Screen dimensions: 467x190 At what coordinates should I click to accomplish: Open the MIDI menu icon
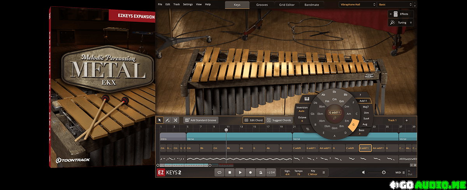404,172
